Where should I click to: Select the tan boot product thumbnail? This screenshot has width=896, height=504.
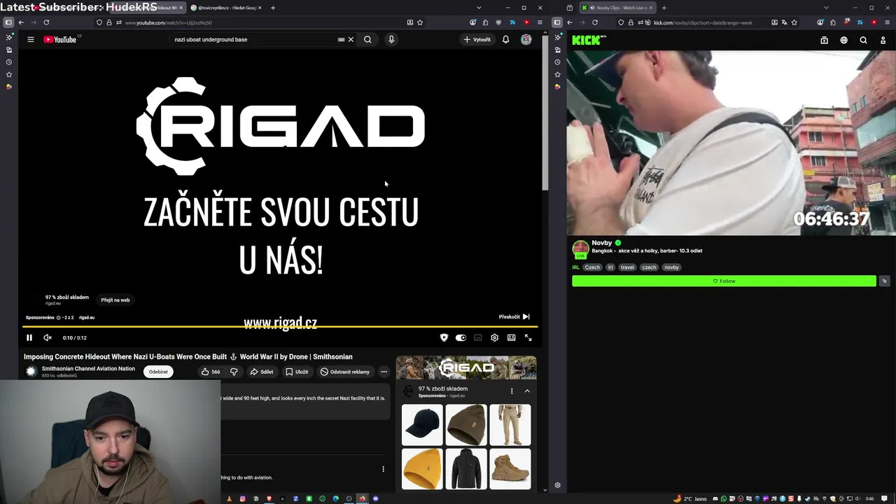click(510, 468)
